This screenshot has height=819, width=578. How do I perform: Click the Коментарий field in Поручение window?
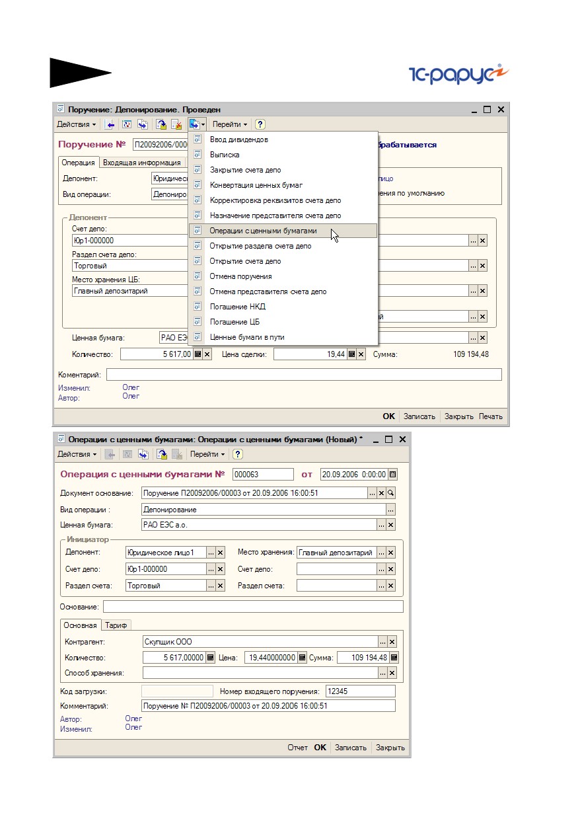[304, 375]
